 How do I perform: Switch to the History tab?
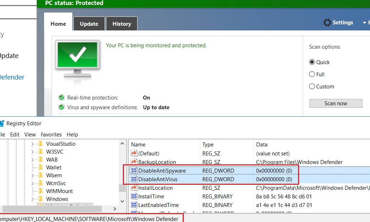(122, 24)
